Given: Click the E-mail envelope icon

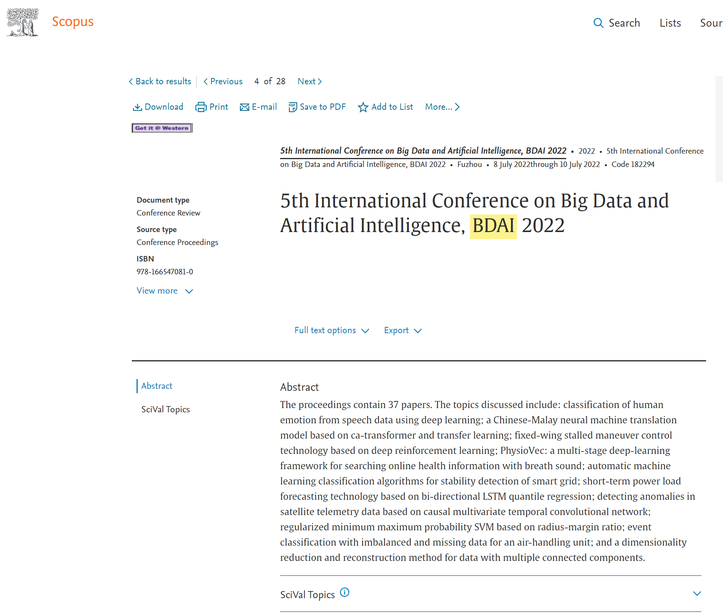Looking at the screenshot, I should coord(244,107).
